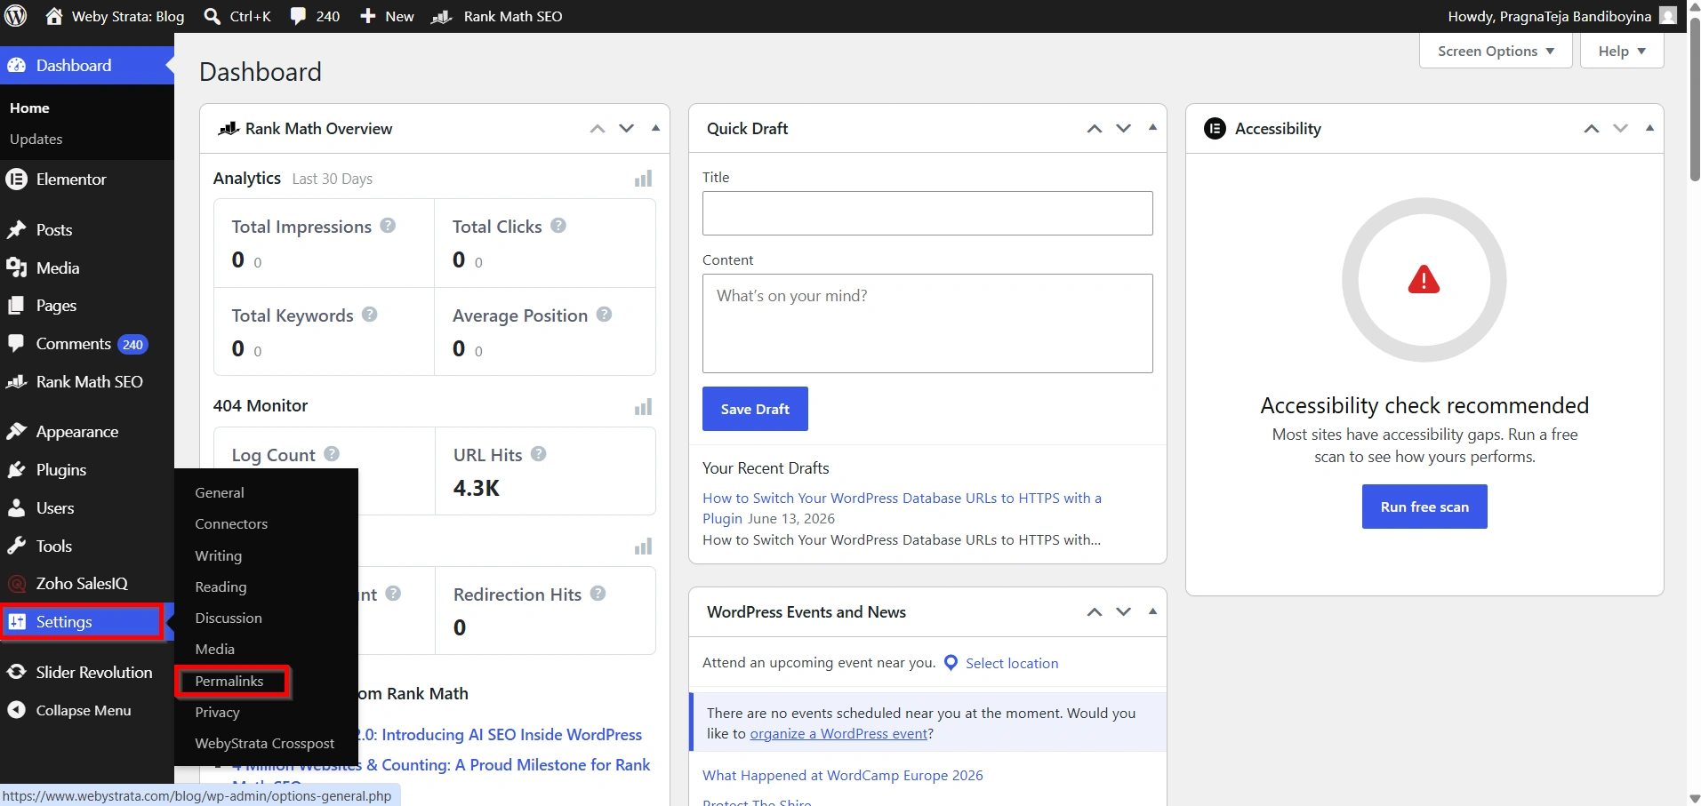Image resolution: width=1701 pixels, height=806 pixels.
Task: Click the Save Draft button
Action: pyautogui.click(x=755, y=409)
